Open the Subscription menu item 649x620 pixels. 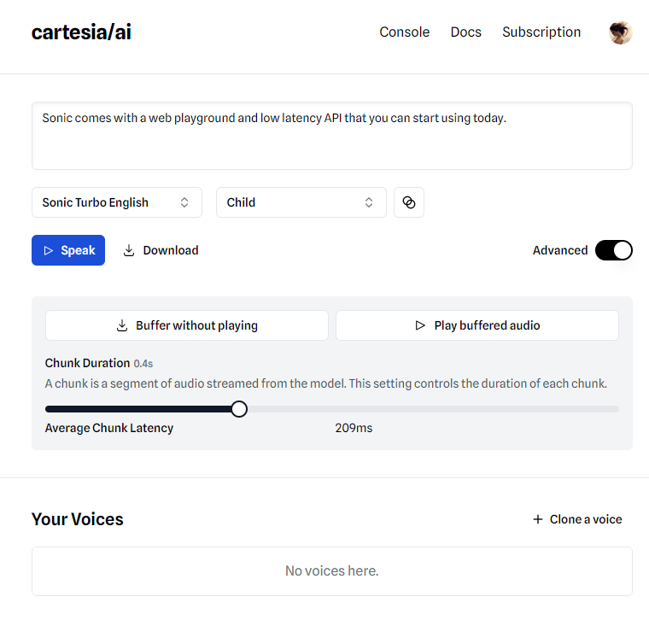click(541, 32)
